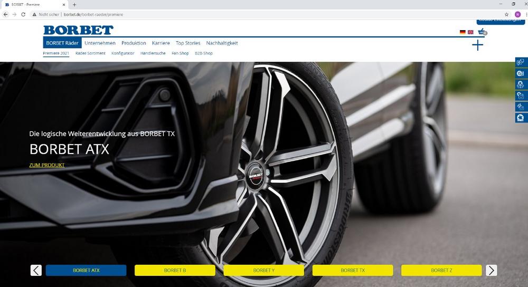Open the Karriere menu
The image size is (528, 287).
click(x=161, y=43)
